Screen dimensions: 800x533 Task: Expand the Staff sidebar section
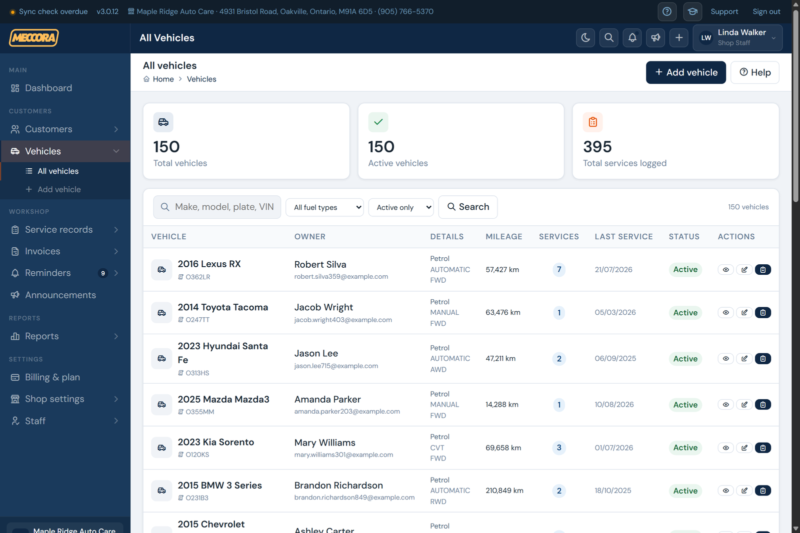pos(65,421)
